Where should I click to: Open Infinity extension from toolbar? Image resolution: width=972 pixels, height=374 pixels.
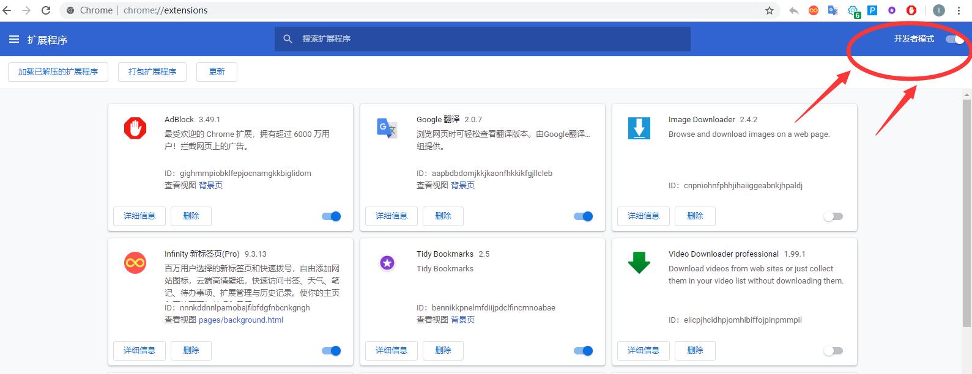coord(814,10)
